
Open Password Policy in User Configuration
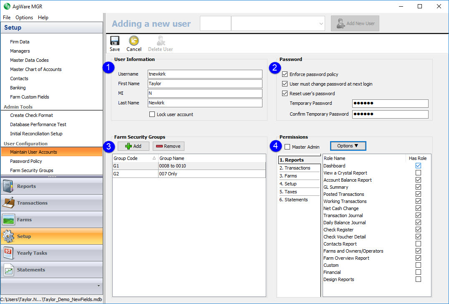26,161
